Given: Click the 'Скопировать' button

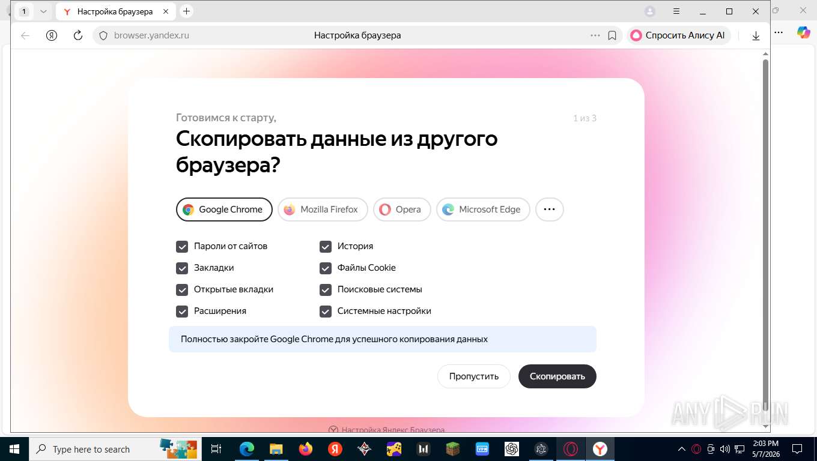Looking at the screenshot, I should 557,376.
